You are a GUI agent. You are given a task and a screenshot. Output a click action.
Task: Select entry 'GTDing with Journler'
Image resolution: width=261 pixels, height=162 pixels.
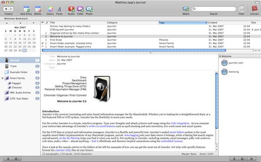[x=151, y=30]
